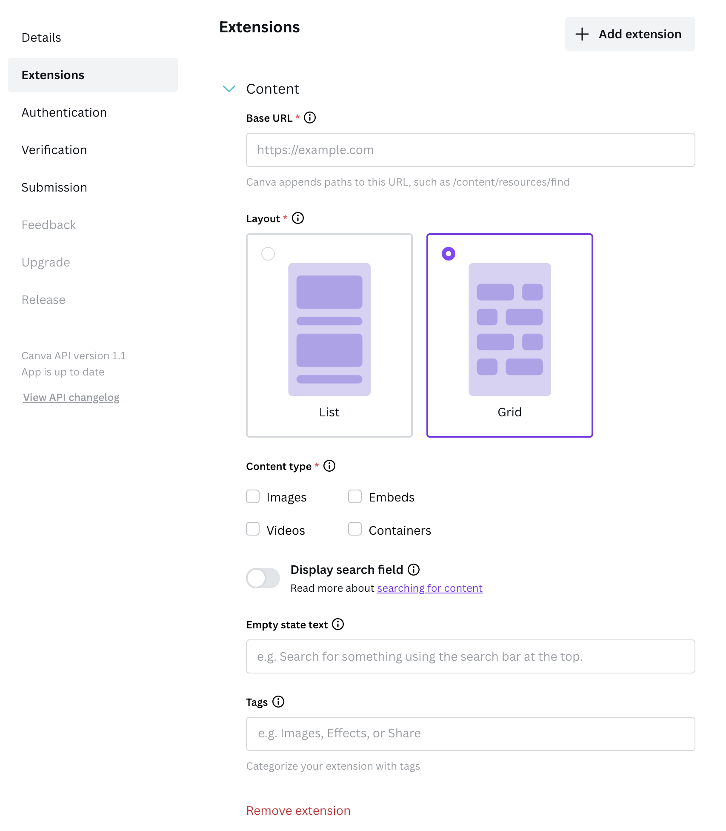Go to the Submission section
Screen dimensions: 726x831
pos(54,187)
